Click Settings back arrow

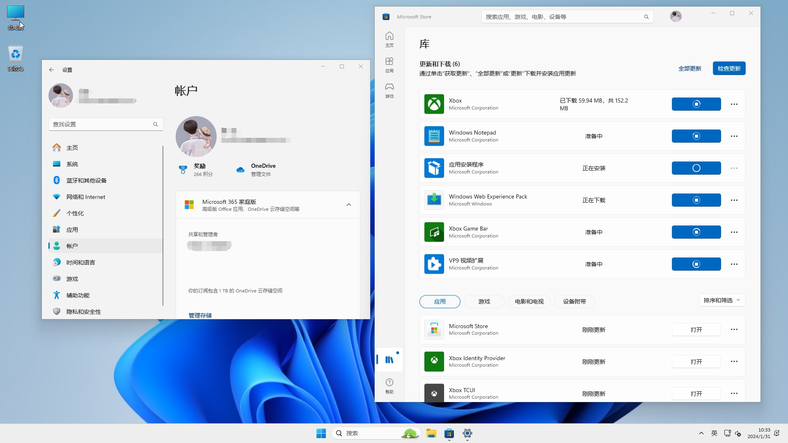click(x=52, y=70)
